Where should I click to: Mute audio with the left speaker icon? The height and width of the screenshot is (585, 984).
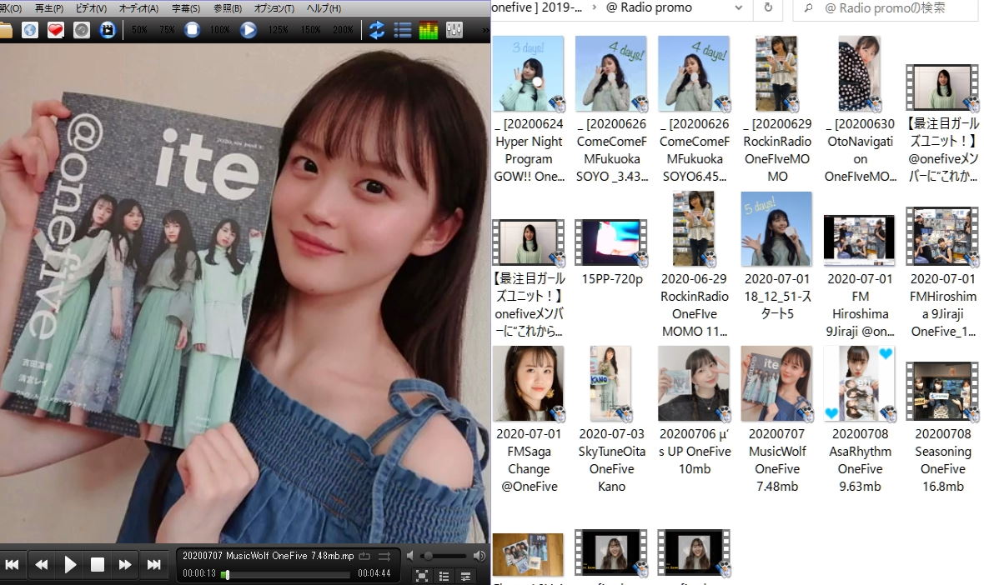(x=410, y=556)
